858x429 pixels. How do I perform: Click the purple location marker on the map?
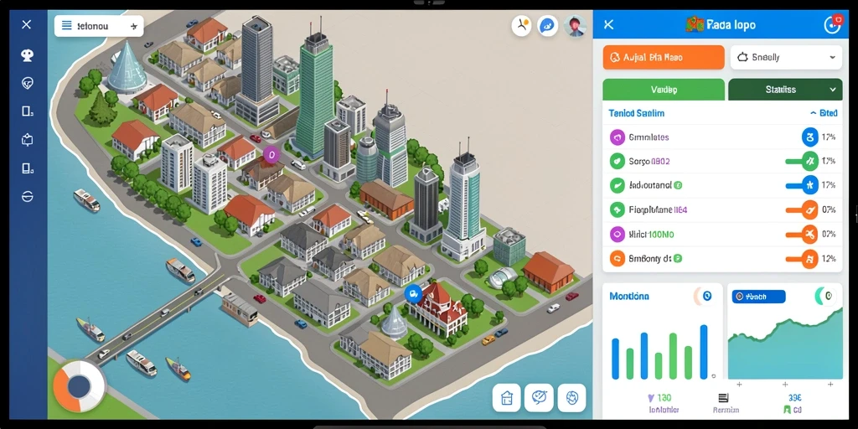pyautogui.click(x=271, y=155)
